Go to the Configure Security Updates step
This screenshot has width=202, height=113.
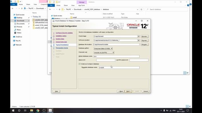pyautogui.click(x=64, y=33)
